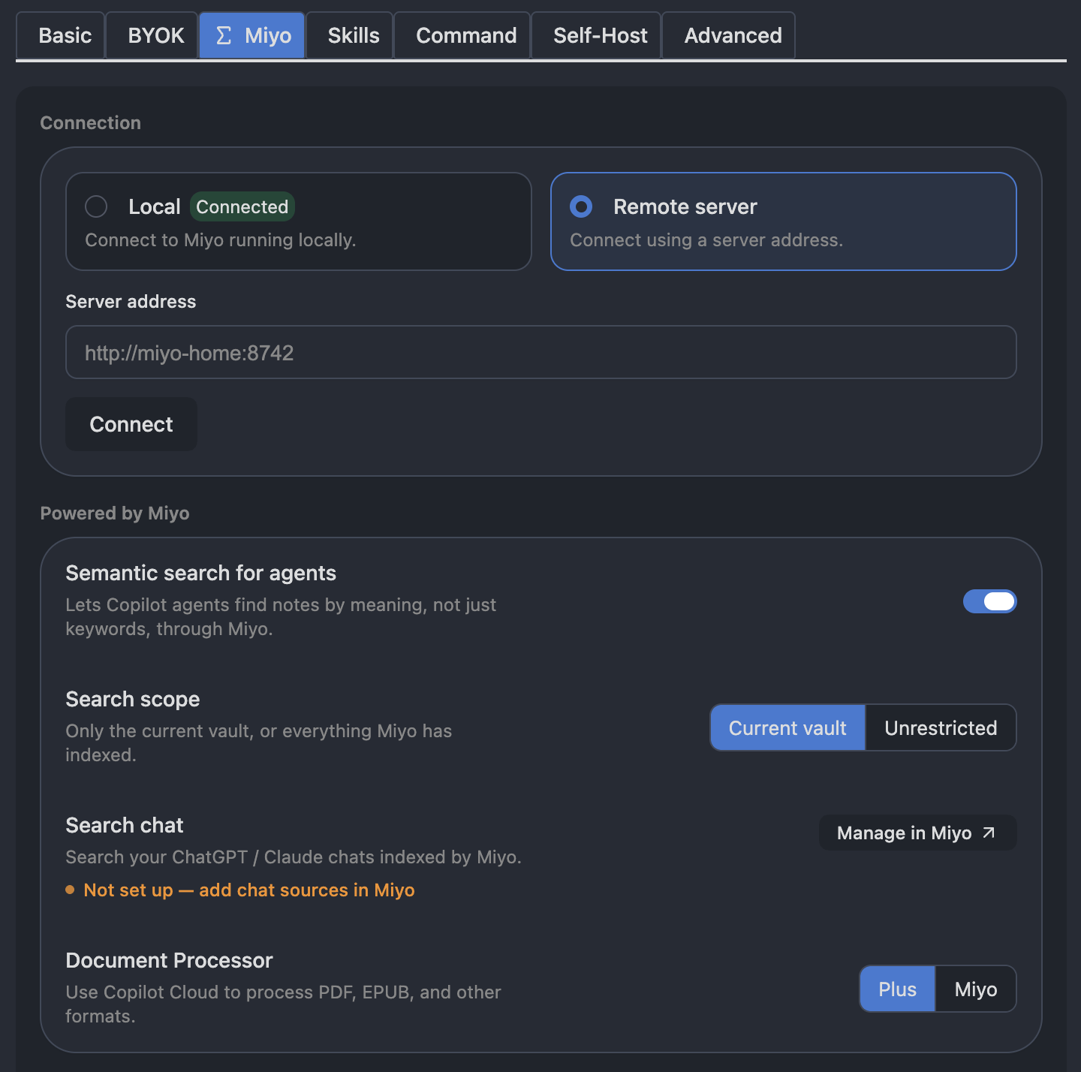Switch to the Advanced tab
The image size is (1081, 1072).
coord(729,35)
